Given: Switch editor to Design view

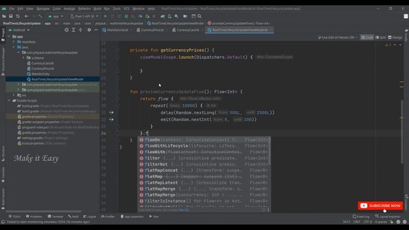Looking at the screenshot, I should [395, 38].
